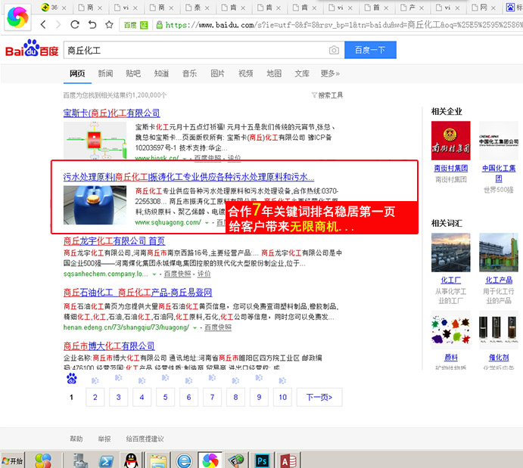
Task: Open 百度快照 for the 商丘龙宇化工 result
Action: [x=177, y=274]
